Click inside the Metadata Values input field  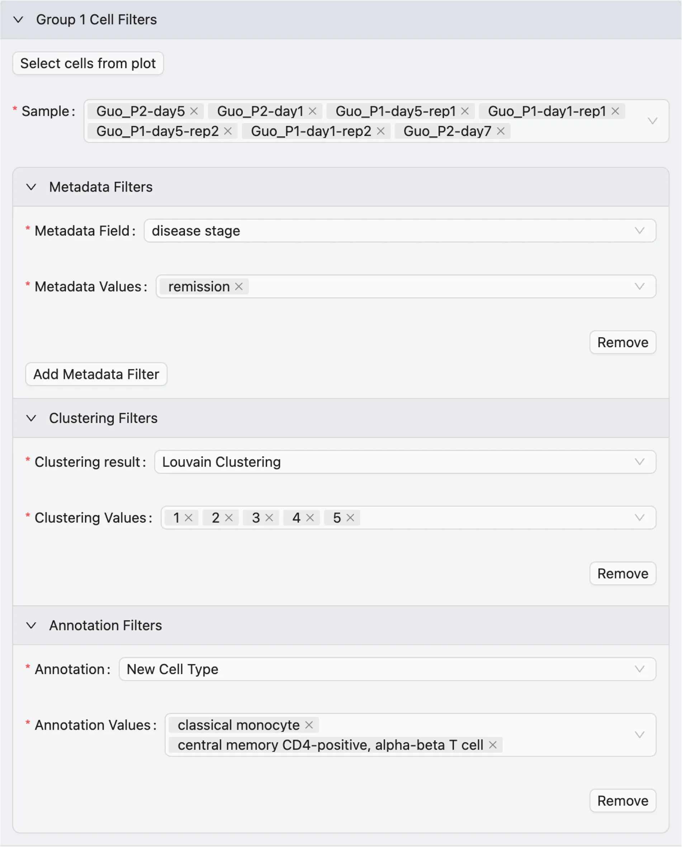[x=432, y=287]
